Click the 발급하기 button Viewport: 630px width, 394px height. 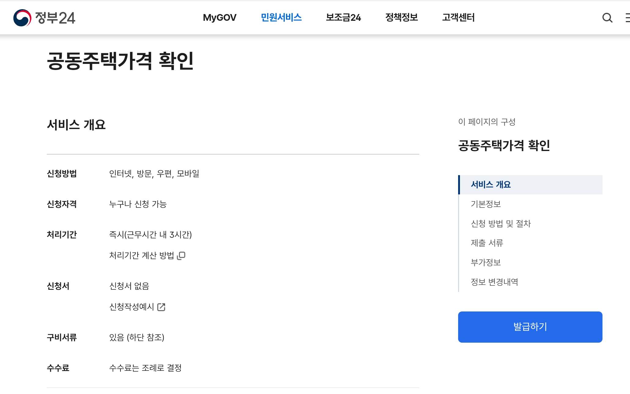[530, 327]
